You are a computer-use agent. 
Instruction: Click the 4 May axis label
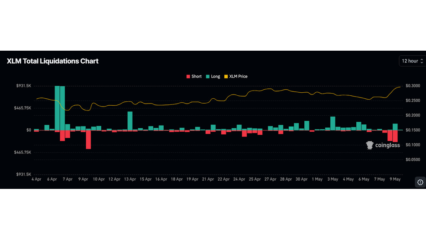tap(349, 179)
